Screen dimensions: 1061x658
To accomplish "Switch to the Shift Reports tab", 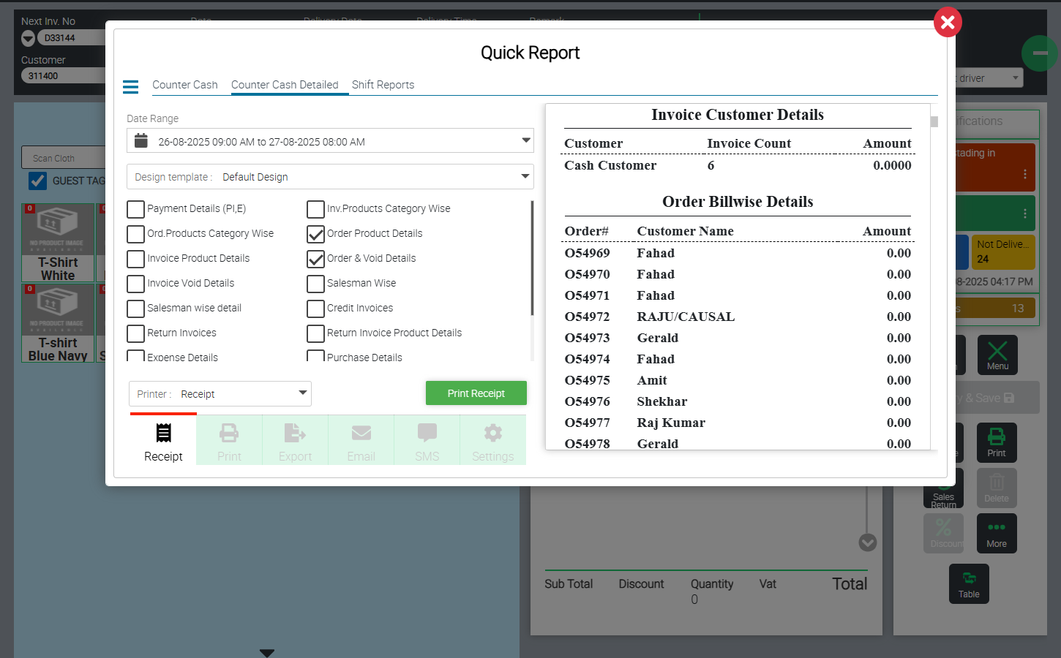I will pyautogui.click(x=383, y=85).
